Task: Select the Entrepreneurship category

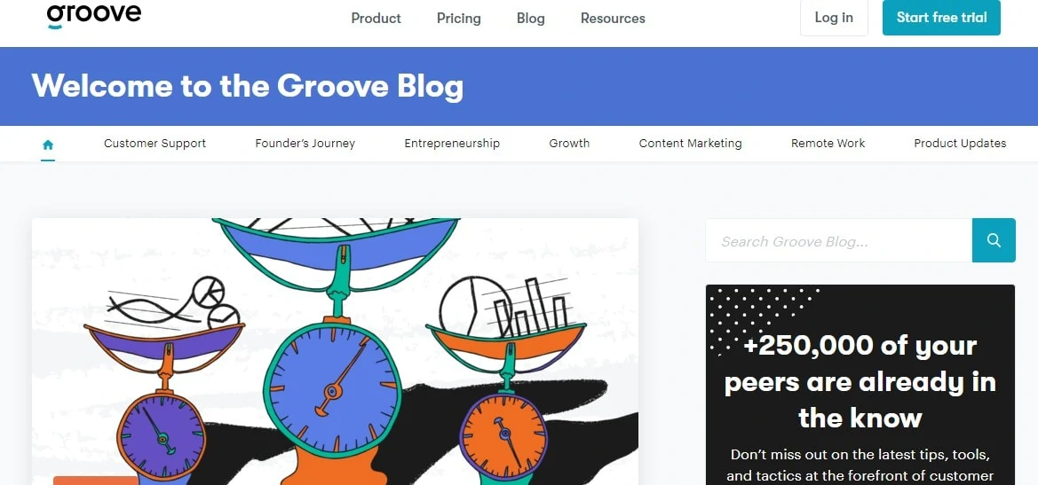Action: (x=452, y=144)
